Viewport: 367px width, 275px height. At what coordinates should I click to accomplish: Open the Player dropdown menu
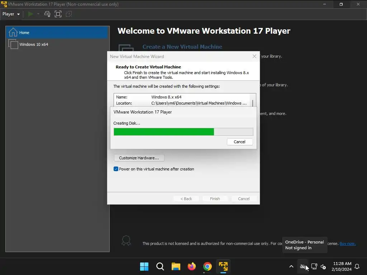[x=11, y=14]
